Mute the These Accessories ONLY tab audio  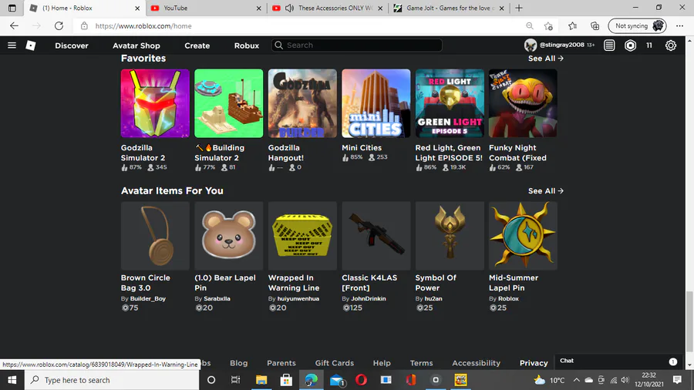(289, 8)
